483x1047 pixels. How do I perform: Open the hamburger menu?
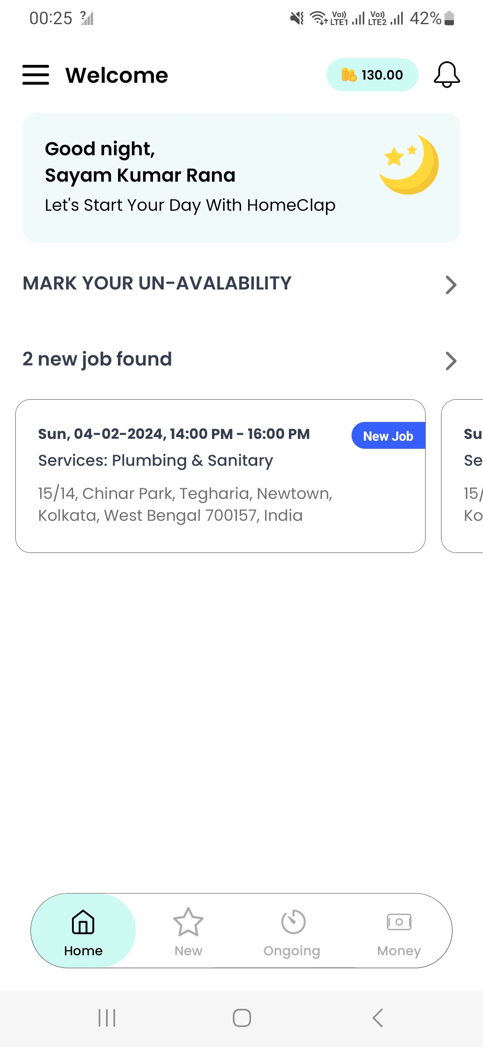(36, 75)
